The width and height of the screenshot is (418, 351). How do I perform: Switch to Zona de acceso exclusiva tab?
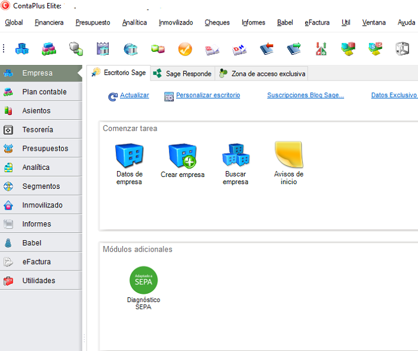[262, 73]
